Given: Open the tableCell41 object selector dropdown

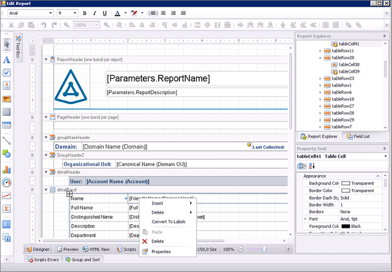Looking at the screenshot, I should (x=386, y=156).
